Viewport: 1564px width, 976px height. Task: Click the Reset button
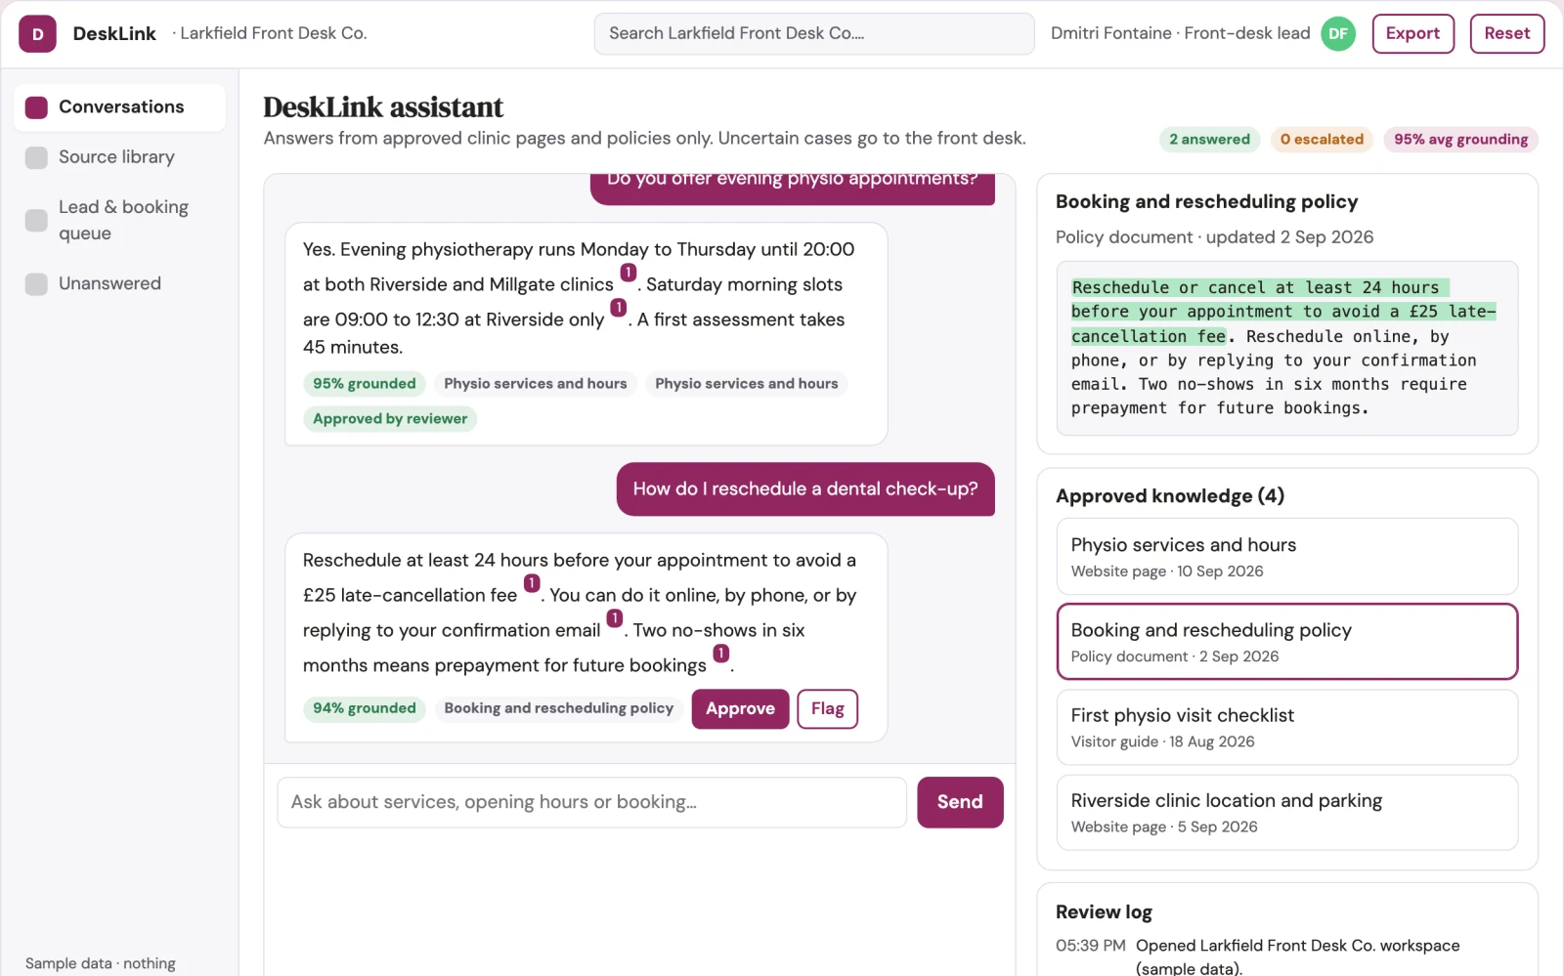1506,33
